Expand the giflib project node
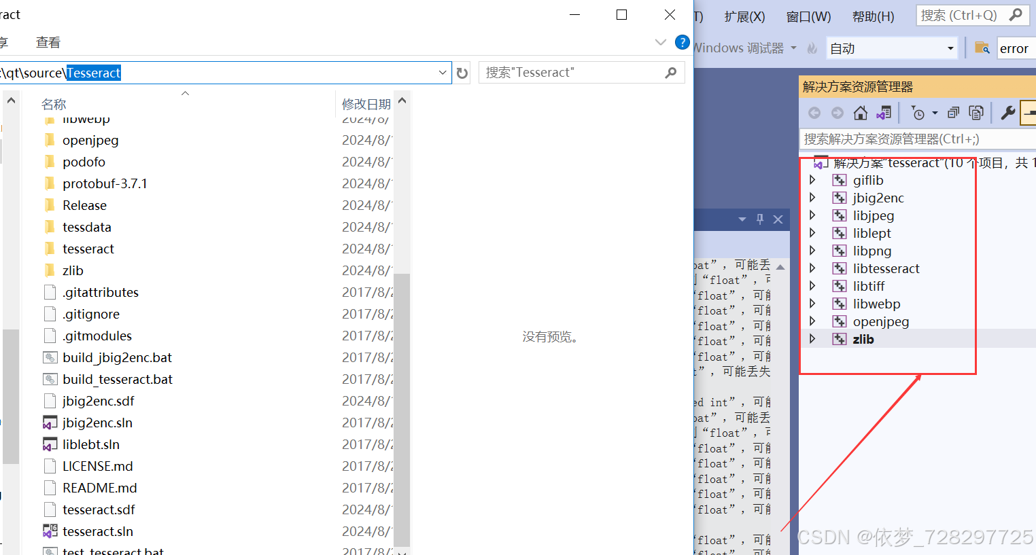This screenshot has height=555, width=1036. (812, 180)
